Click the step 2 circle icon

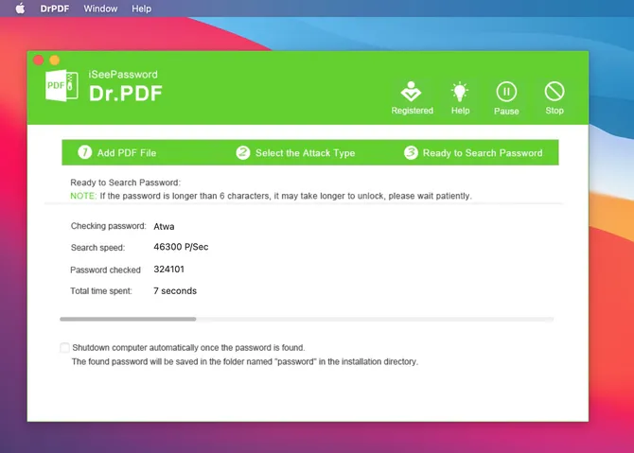[242, 152]
